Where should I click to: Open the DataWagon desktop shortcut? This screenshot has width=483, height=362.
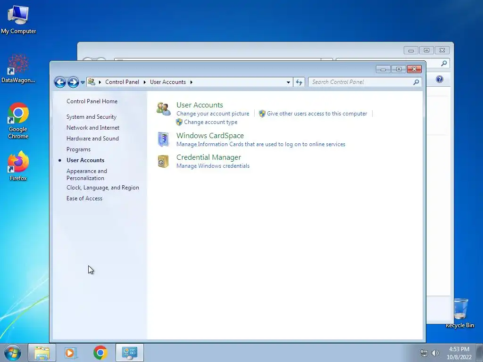[18, 68]
